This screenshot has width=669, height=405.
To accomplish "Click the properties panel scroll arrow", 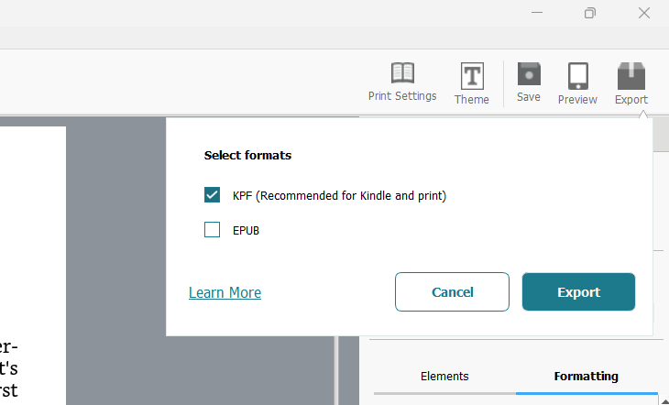I will 664,400.
